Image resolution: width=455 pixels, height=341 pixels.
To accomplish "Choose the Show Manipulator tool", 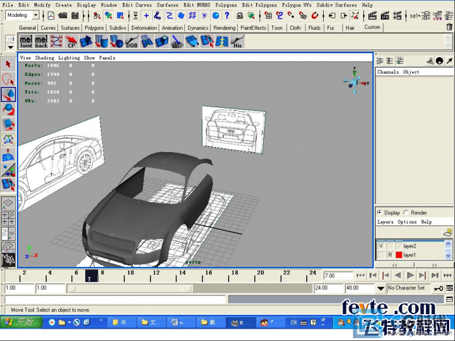I will 8,170.
